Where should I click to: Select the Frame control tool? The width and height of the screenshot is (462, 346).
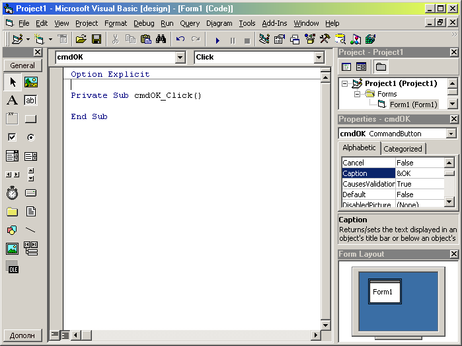[13, 119]
